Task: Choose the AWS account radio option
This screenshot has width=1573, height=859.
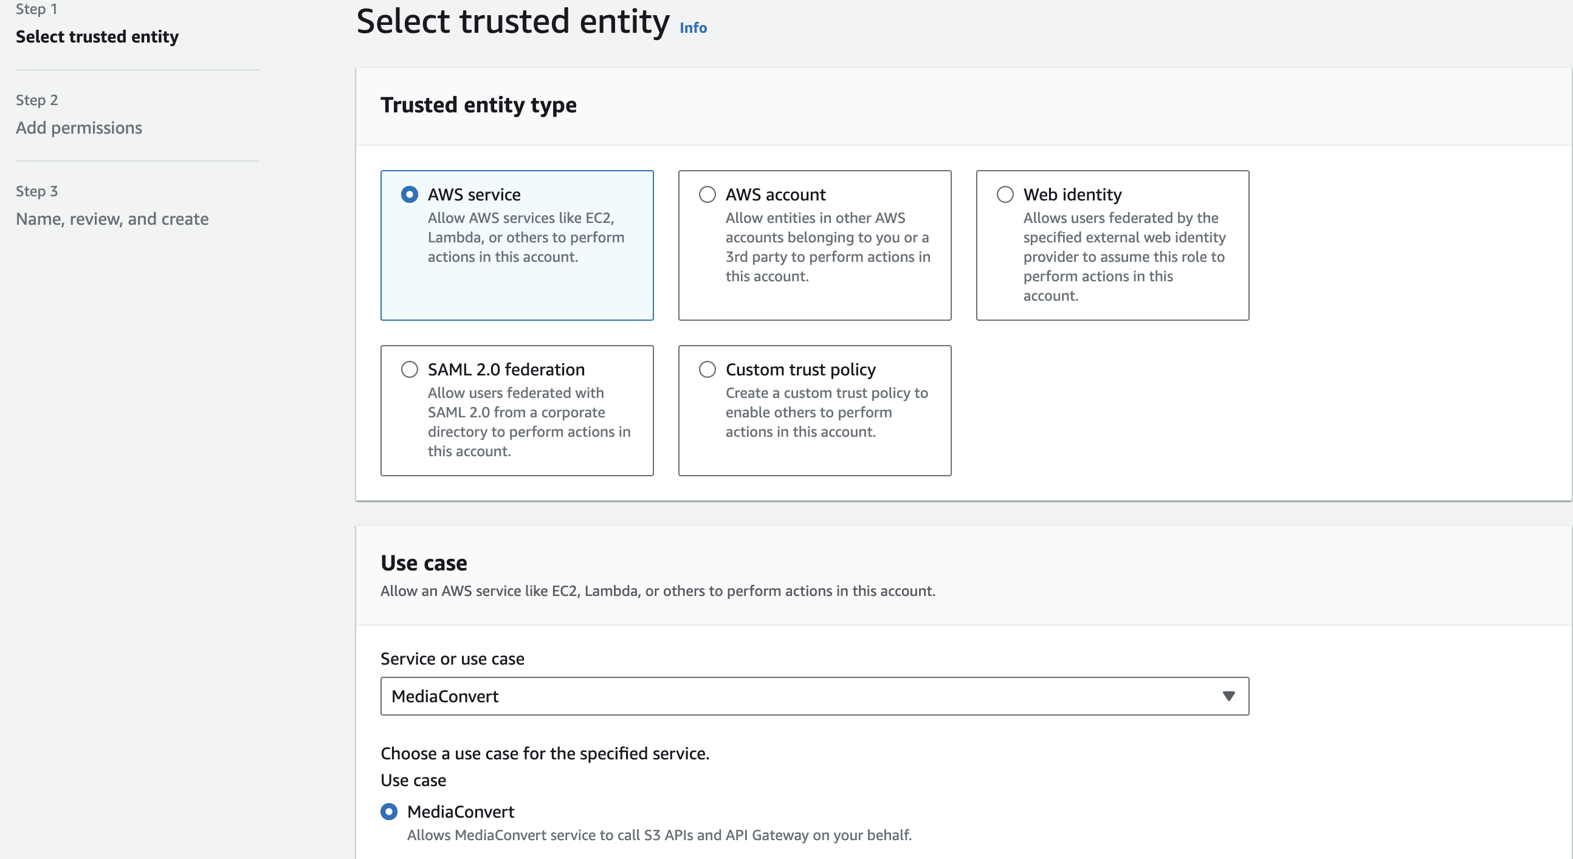Action: pyautogui.click(x=707, y=195)
